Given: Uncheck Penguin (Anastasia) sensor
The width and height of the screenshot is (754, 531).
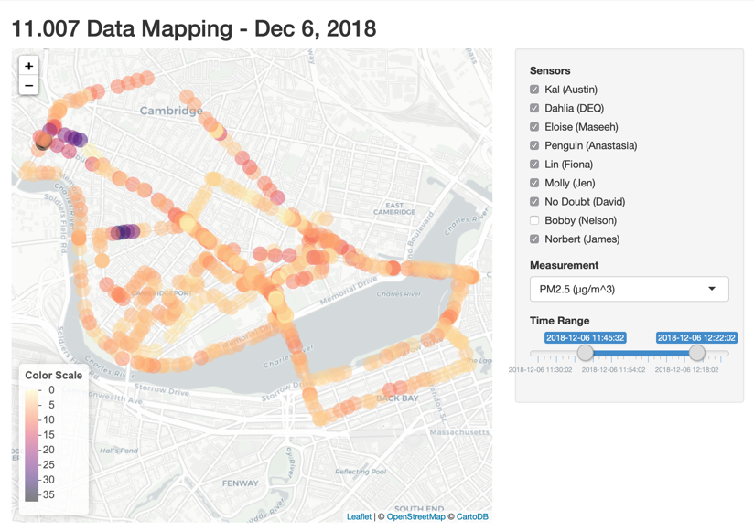Looking at the screenshot, I should pyautogui.click(x=534, y=145).
